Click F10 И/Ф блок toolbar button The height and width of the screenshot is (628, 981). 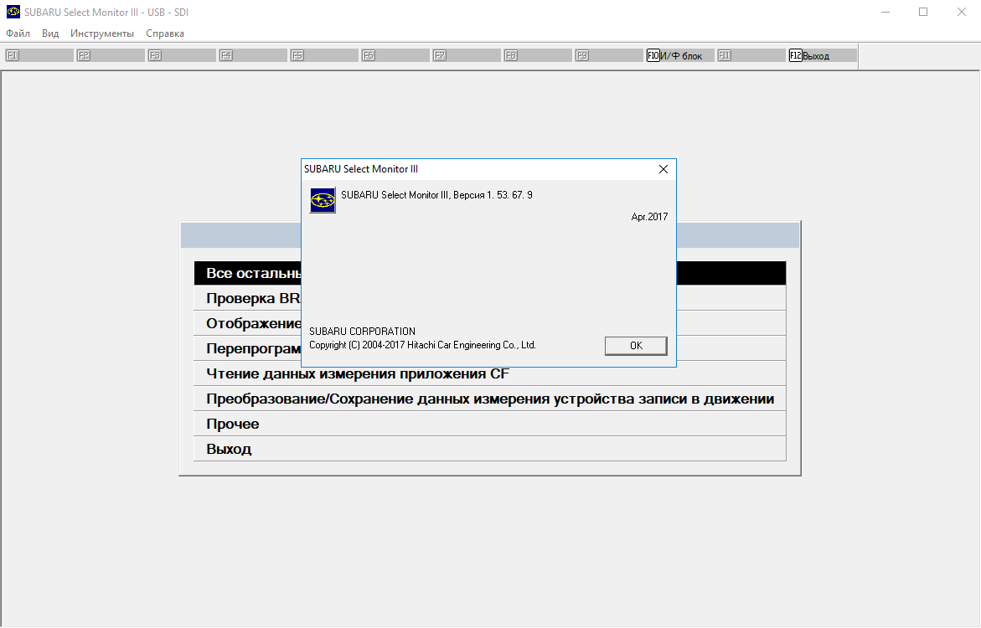[x=679, y=55]
